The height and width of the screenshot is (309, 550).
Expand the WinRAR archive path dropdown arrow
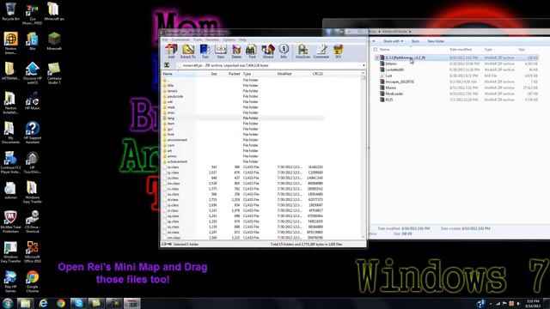[364, 65]
